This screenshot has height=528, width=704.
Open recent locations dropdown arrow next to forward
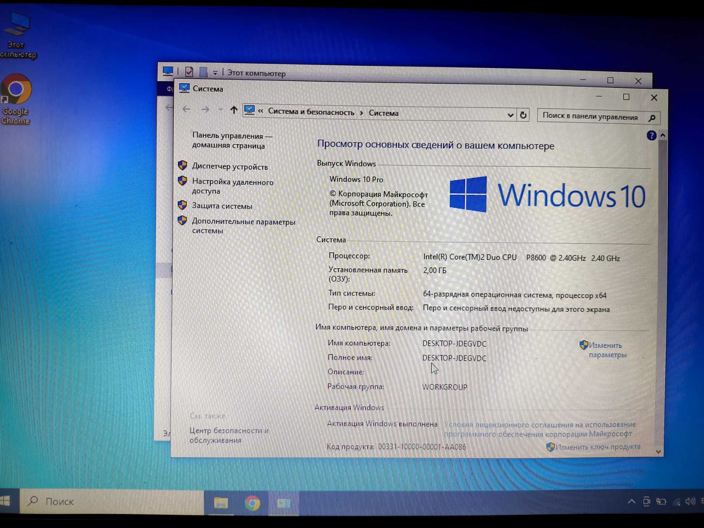(x=220, y=110)
